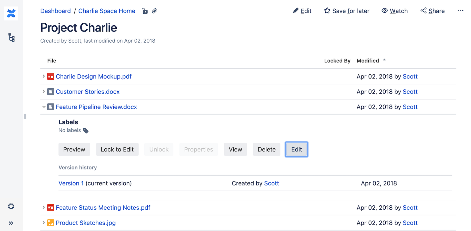Click the PDF icon for Charlie Design Mockup
Viewport: 471px width, 231px height.
51,76
